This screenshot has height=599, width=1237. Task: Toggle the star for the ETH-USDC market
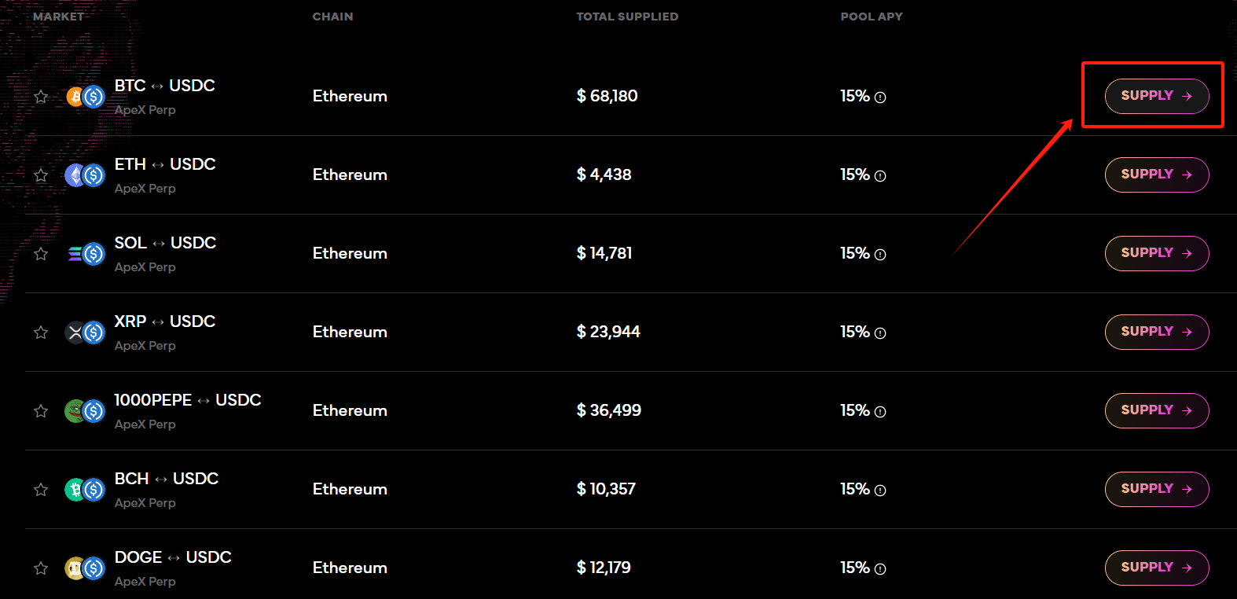(41, 175)
